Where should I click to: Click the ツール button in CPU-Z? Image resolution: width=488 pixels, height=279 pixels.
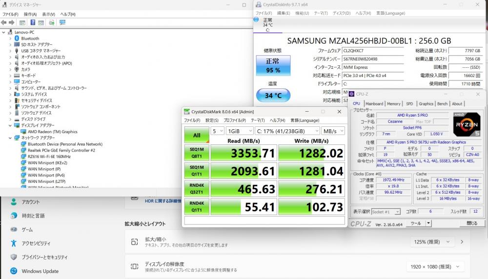(416, 223)
